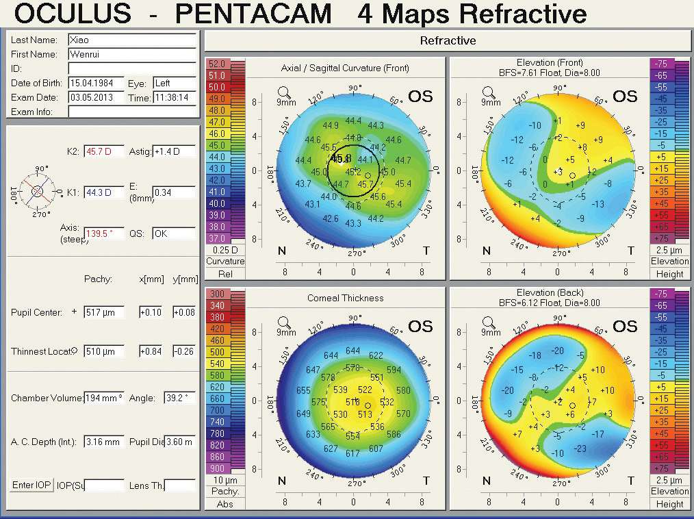Click the Last Name field containing Xiao
This screenshot has height=519, width=694.
click(131, 40)
